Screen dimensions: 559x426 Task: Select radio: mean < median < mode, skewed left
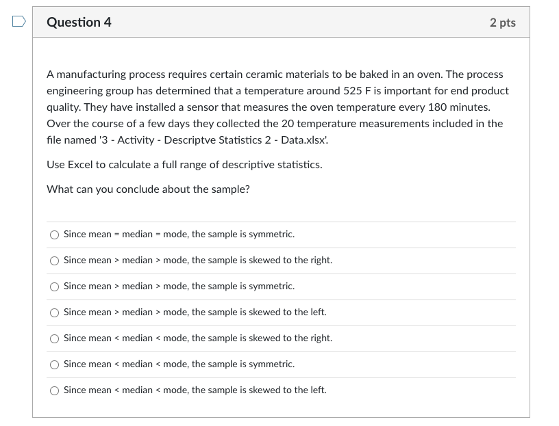54,390
